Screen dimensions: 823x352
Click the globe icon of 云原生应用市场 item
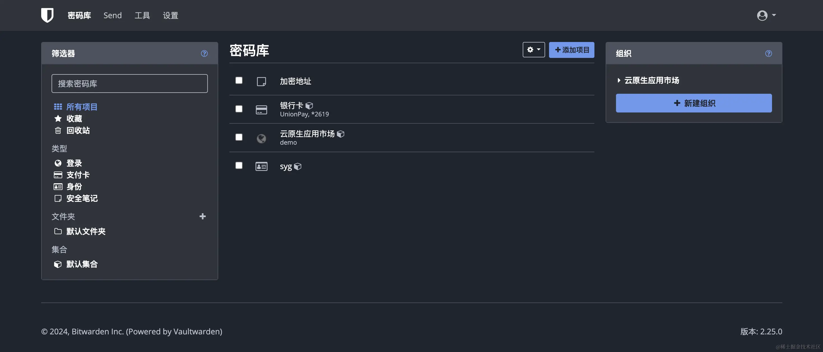click(x=261, y=138)
